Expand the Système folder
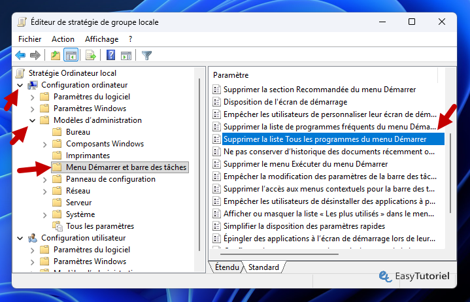Viewport: 470px width, 302px height. pyautogui.click(x=44, y=215)
